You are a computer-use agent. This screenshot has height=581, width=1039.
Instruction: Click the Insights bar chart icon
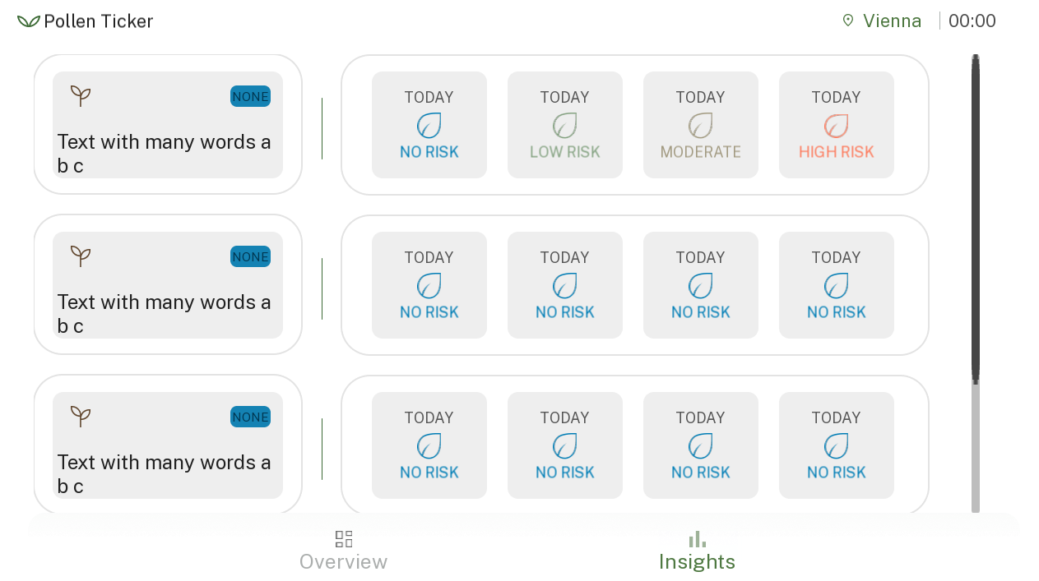pyautogui.click(x=698, y=539)
